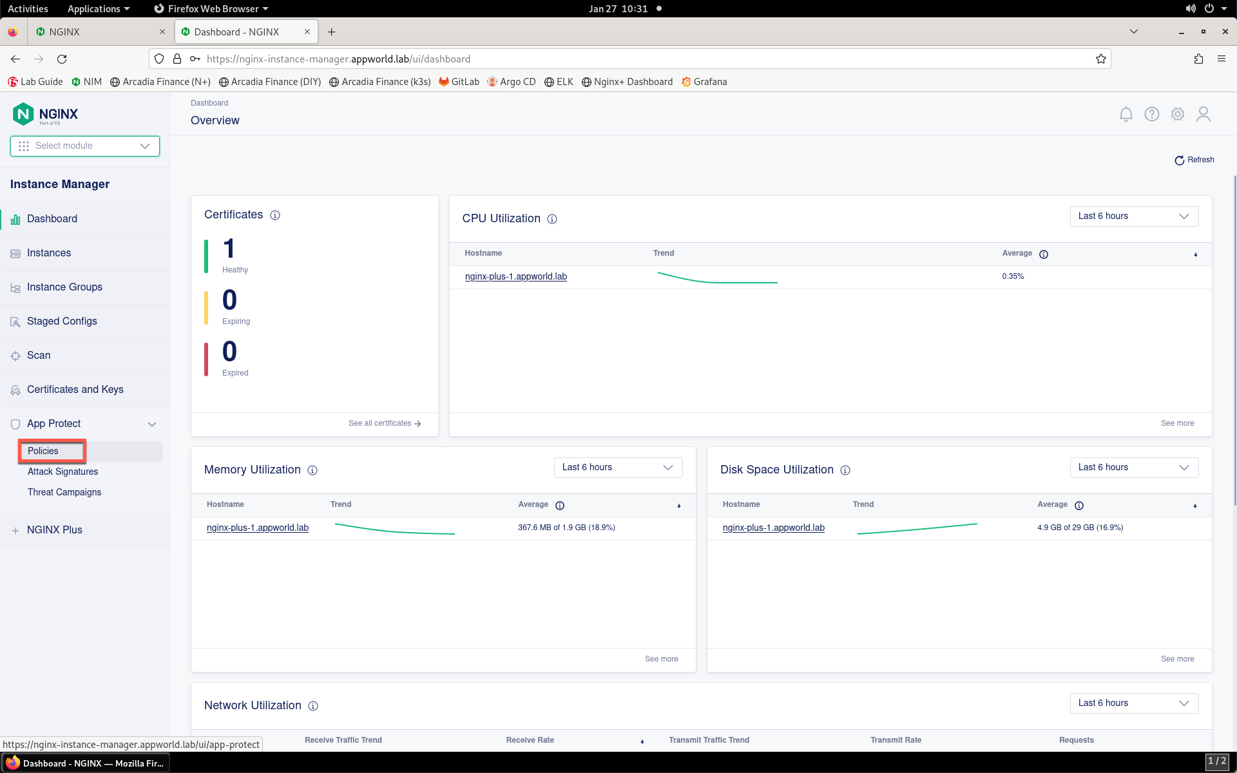Click See all certificates link
The image size is (1237, 773).
(385, 423)
